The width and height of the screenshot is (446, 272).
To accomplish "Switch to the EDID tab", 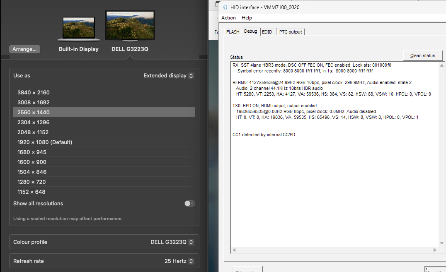I will click(x=267, y=31).
